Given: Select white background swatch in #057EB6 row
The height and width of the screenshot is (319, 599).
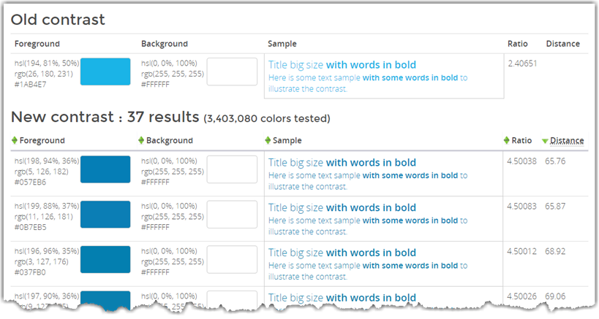Looking at the screenshot, I should (x=232, y=169).
